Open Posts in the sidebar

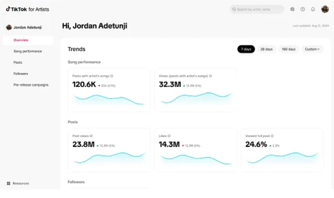pos(18,63)
